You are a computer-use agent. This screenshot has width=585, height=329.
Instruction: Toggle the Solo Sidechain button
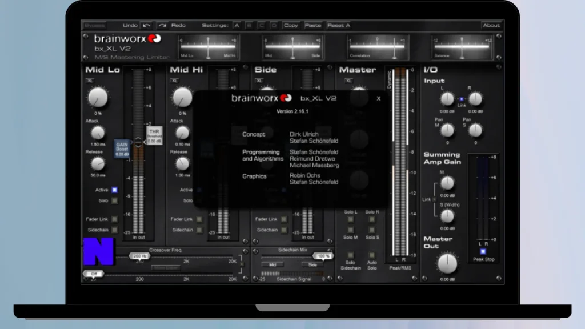tap(351, 255)
